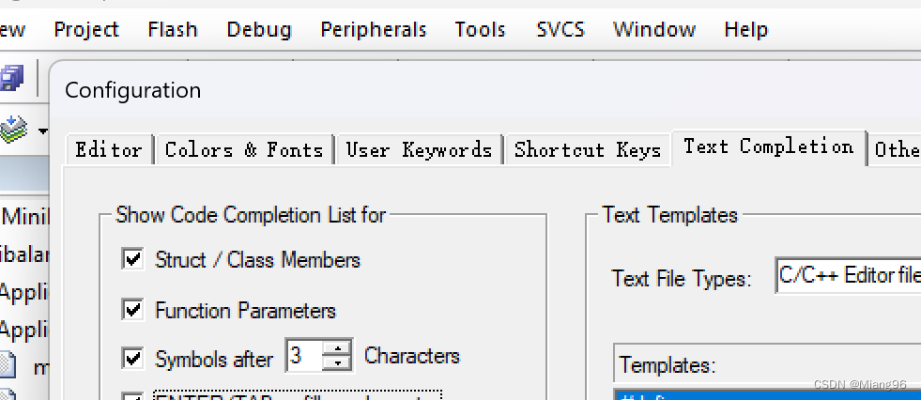Image resolution: width=921 pixels, height=400 pixels.
Task: Toggle Symbols after Characters checkbox
Action: [x=132, y=357]
